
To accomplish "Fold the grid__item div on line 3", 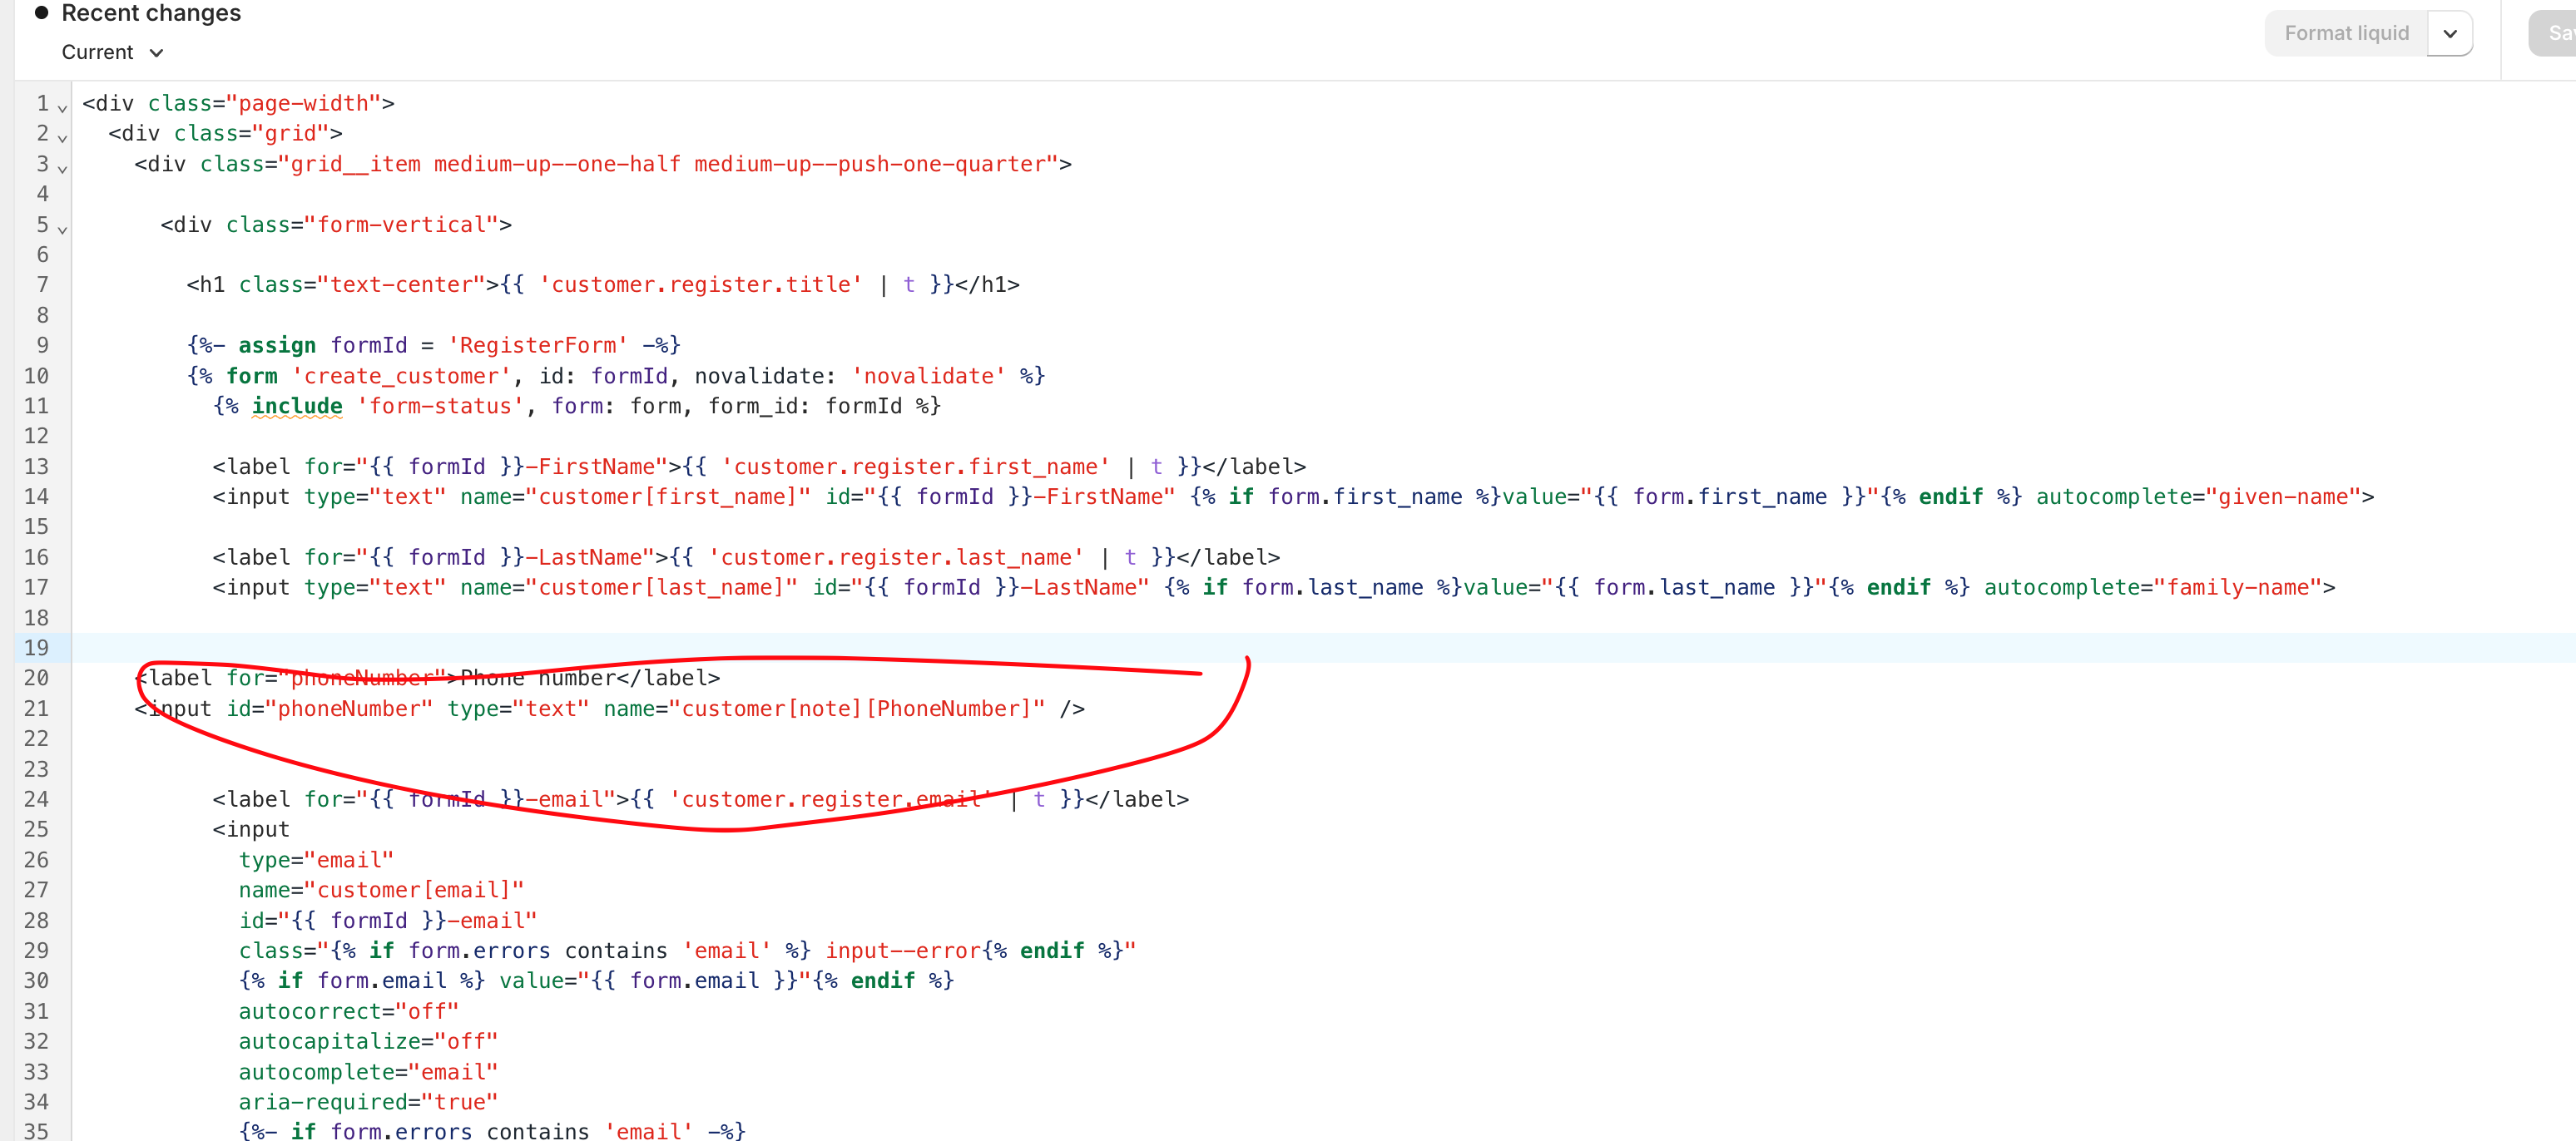I will pyautogui.click(x=62, y=168).
